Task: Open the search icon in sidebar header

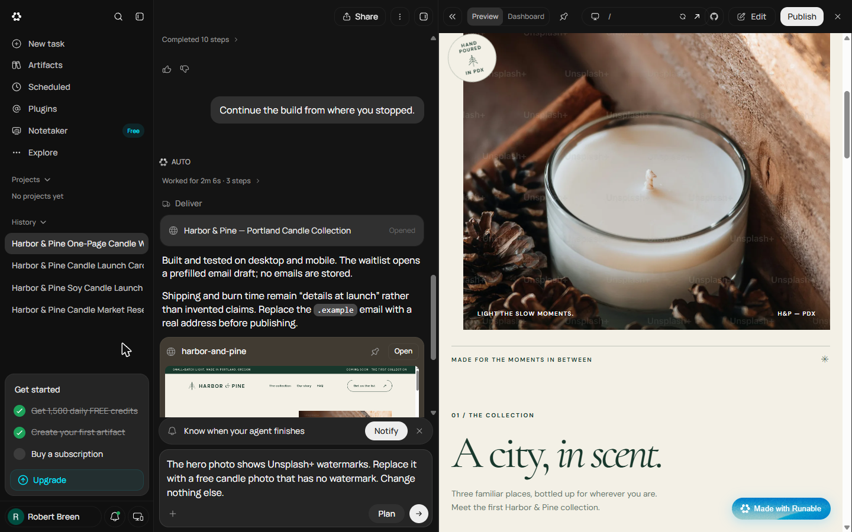Action: click(118, 17)
